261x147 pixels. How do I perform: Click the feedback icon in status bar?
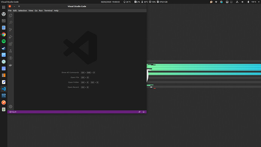(140, 112)
